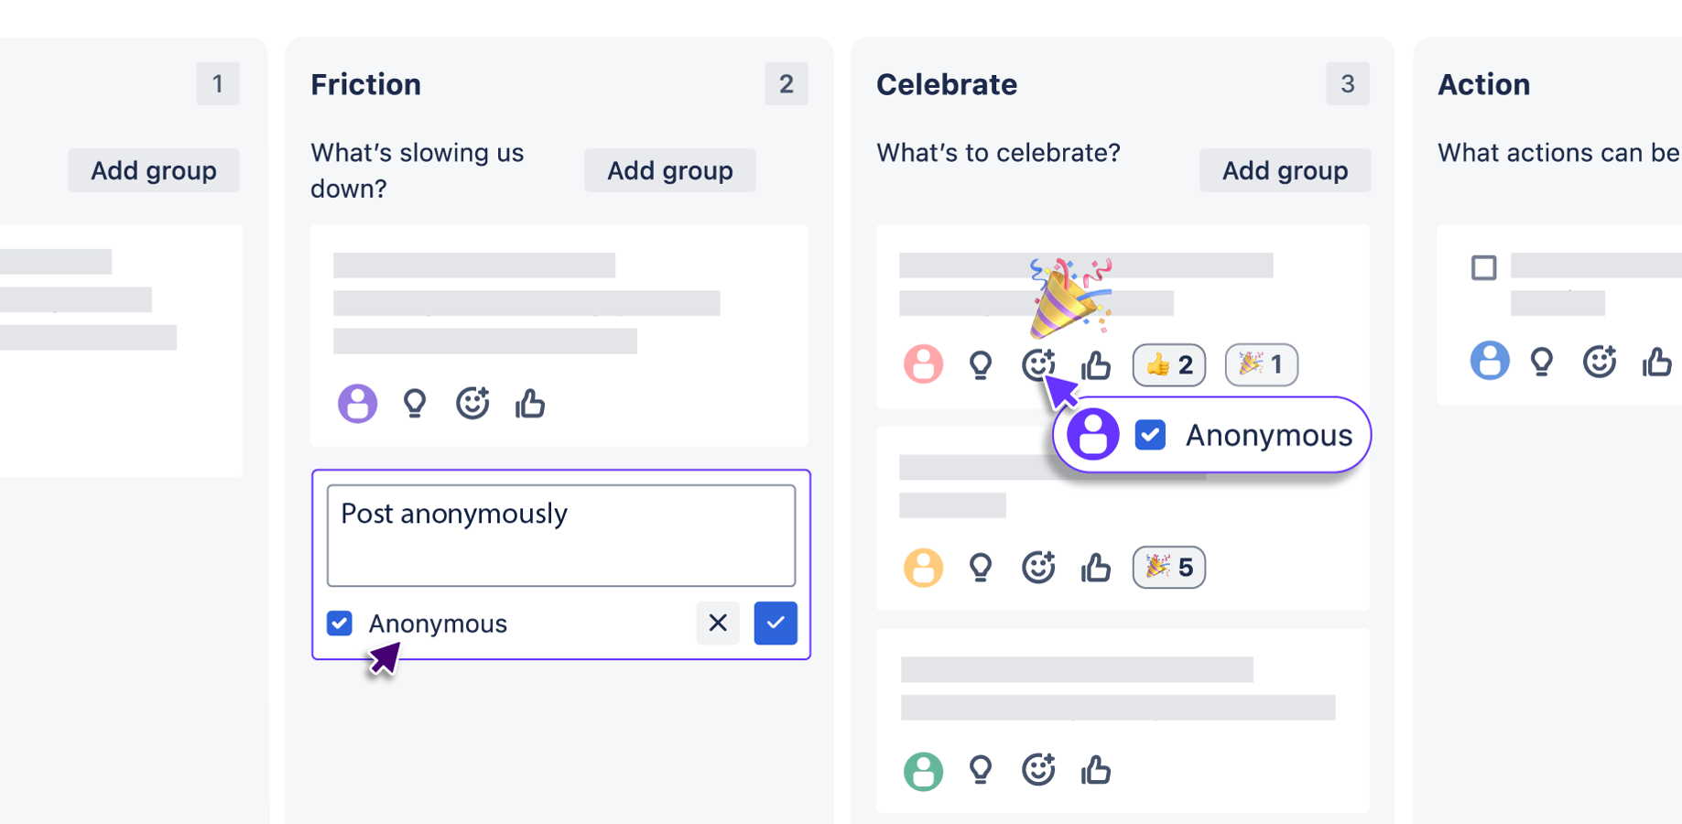This screenshot has width=1682, height=824.
Task: Toggle Anonymous checkbox under the post input
Action: click(340, 623)
